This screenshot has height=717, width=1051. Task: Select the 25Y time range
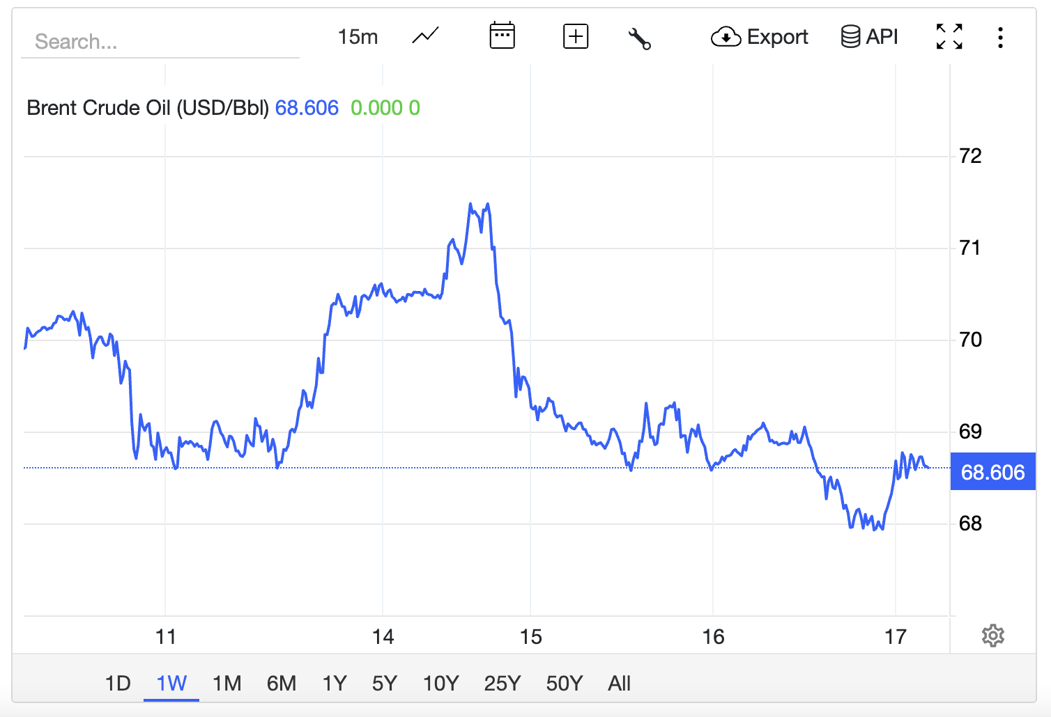coord(503,683)
